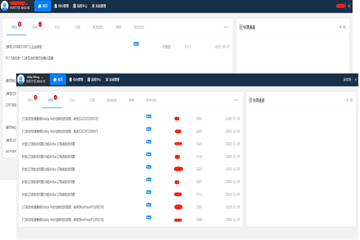Select the 草稿 tab in the lower window
The height and width of the screenshot is (240, 360).
[131, 100]
